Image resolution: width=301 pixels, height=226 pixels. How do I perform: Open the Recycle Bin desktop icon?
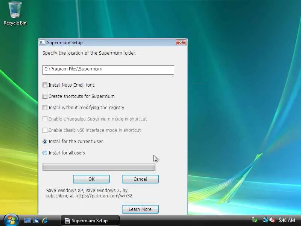coord(15,14)
